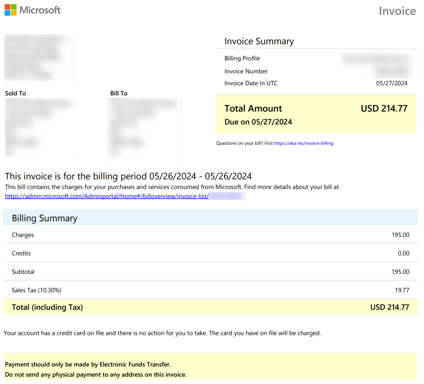Select the Due on 05/27/2024 text
The width and height of the screenshot is (424, 384).
click(x=258, y=122)
